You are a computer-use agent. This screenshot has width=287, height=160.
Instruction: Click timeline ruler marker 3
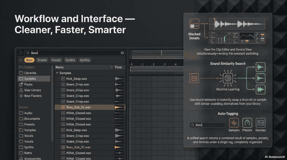point(165,64)
